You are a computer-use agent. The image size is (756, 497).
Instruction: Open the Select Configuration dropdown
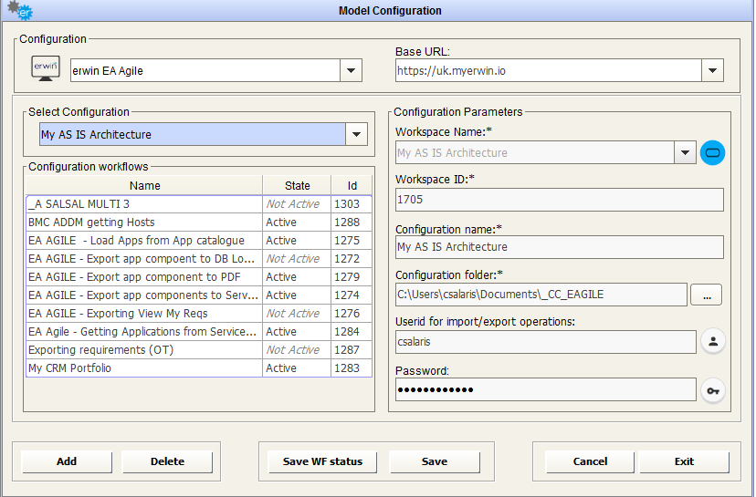[x=356, y=135]
